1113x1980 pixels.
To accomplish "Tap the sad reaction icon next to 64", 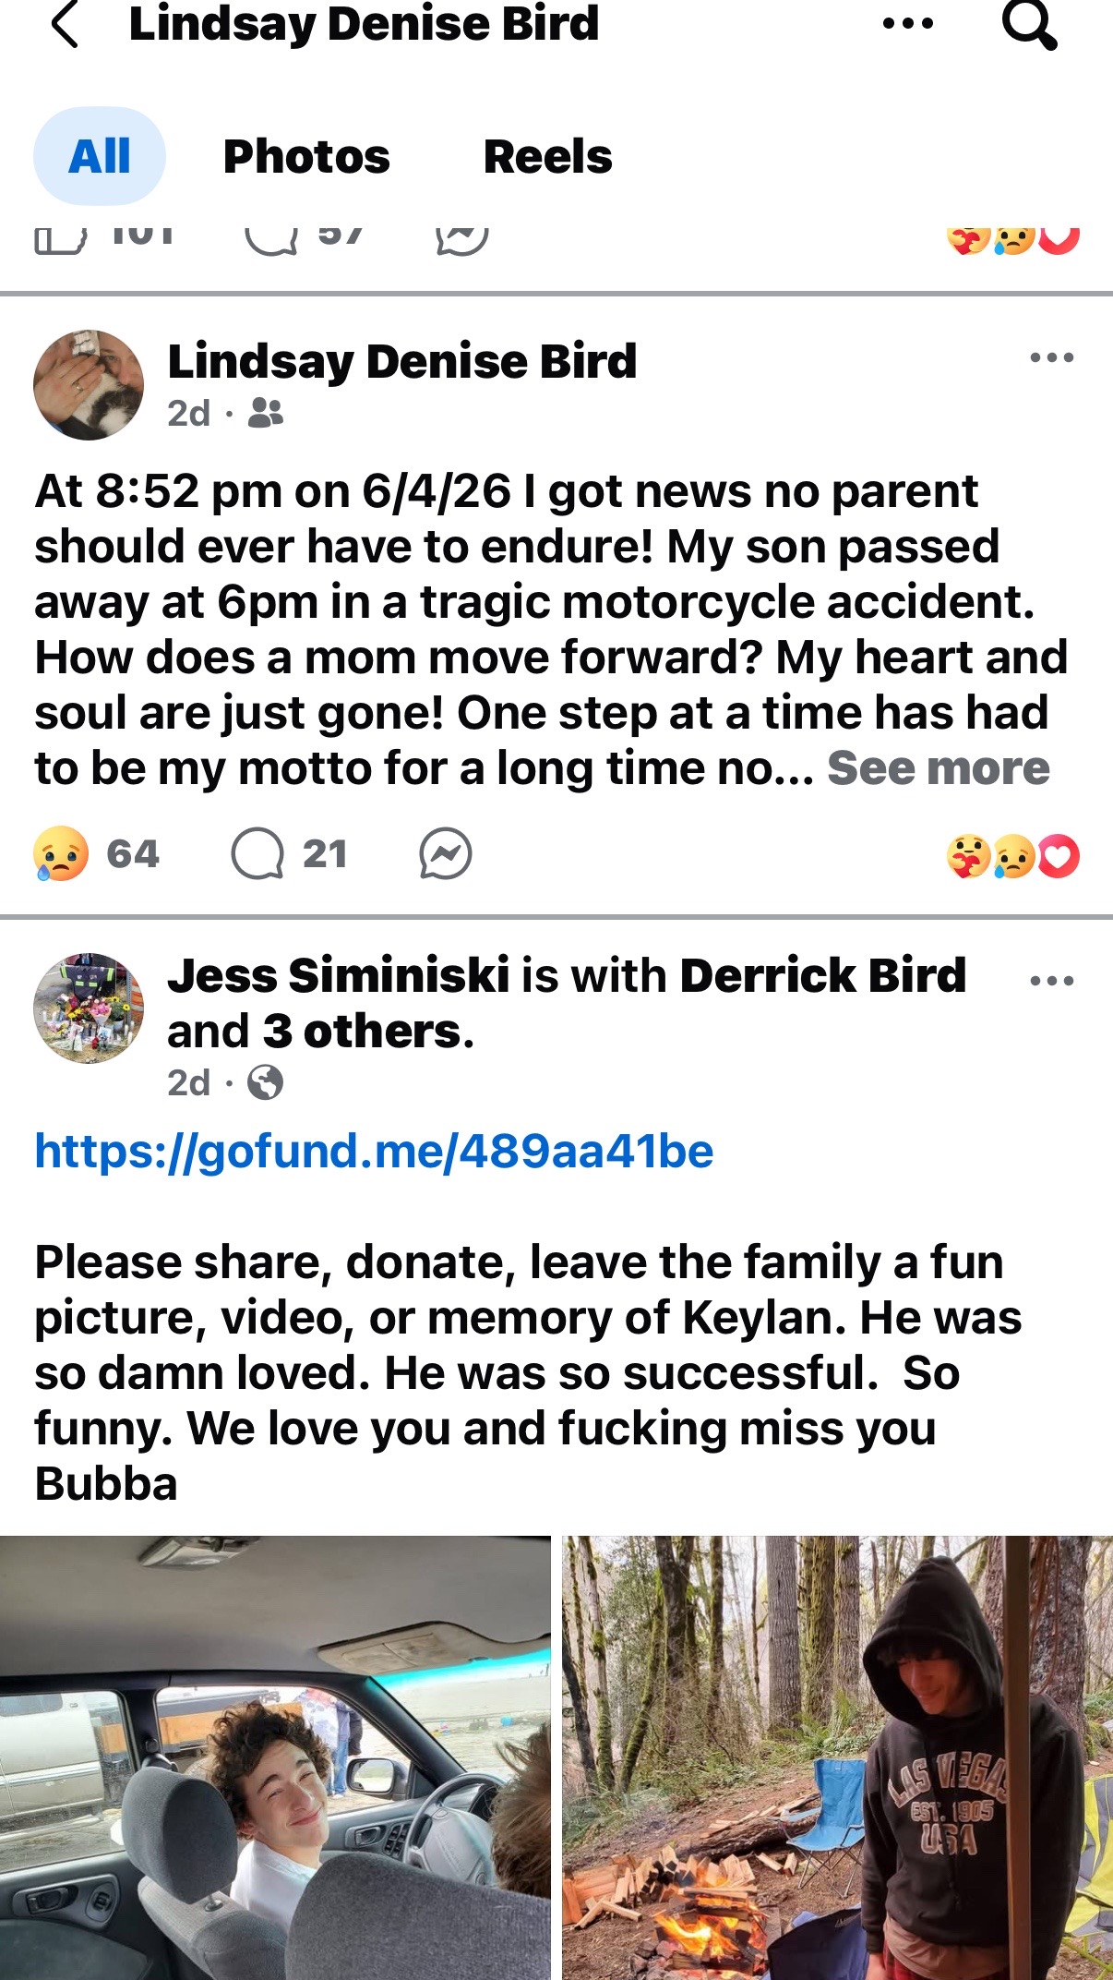I will (x=61, y=853).
